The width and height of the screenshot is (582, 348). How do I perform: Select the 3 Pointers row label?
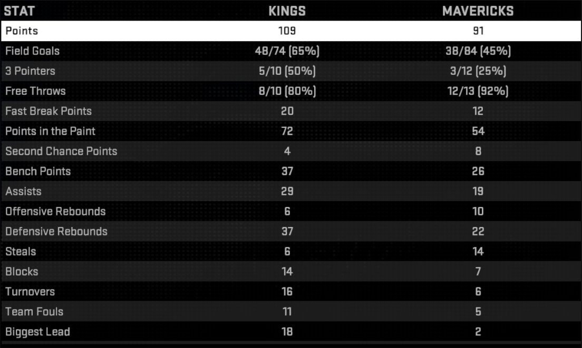pyautogui.click(x=31, y=71)
